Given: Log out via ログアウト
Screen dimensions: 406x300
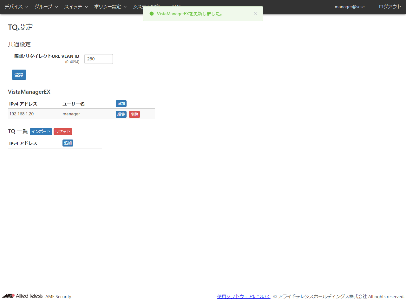Looking at the screenshot, I should [390, 7].
